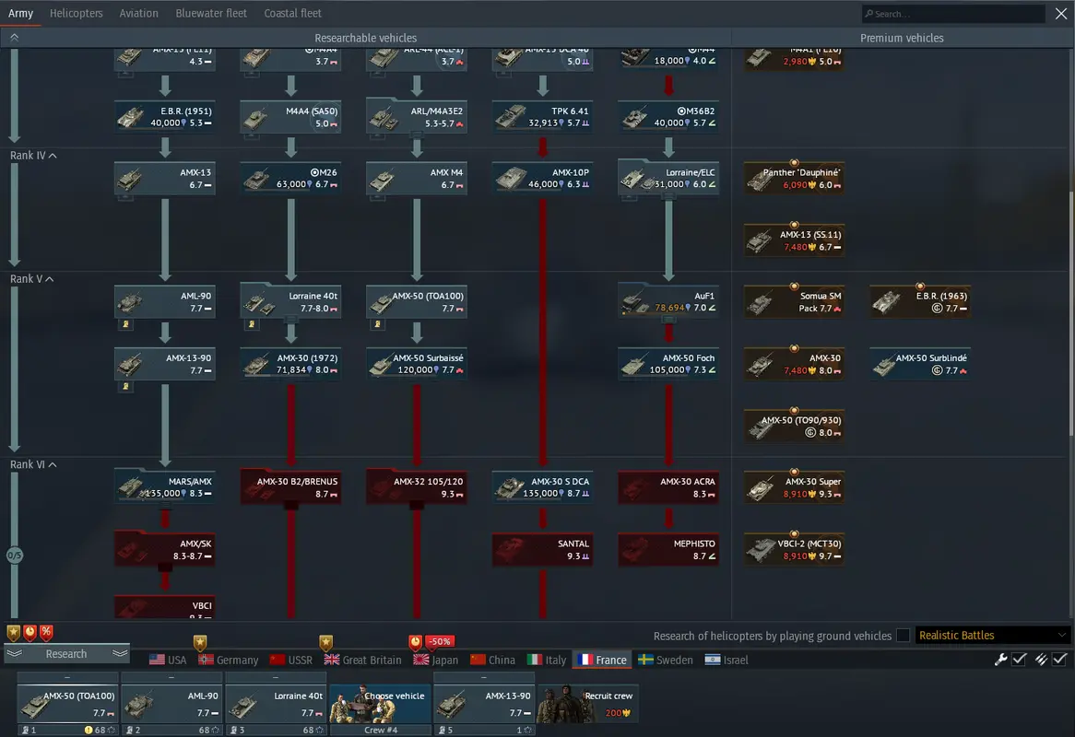The height and width of the screenshot is (737, 1075).
Task: Select the AMX-10P vehicle icon
Action: 542,179
